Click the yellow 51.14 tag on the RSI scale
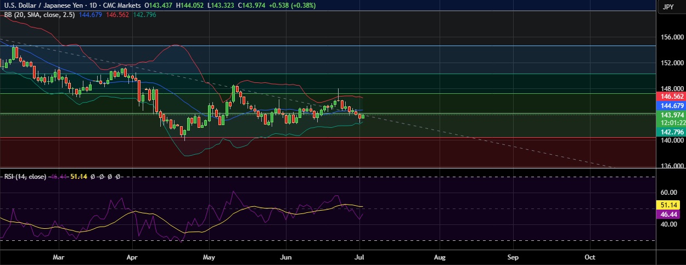This screenshot has height=265, width=686. (667, 205)
